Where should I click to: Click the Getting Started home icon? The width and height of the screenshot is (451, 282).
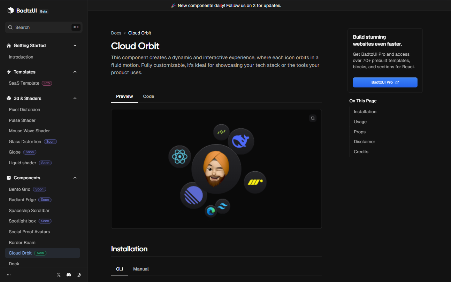[x=9, y=46]
